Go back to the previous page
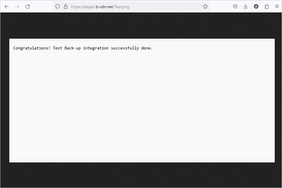Image resolution: width=282 pixels, height=188 pixels. click(x=7, y=7)
